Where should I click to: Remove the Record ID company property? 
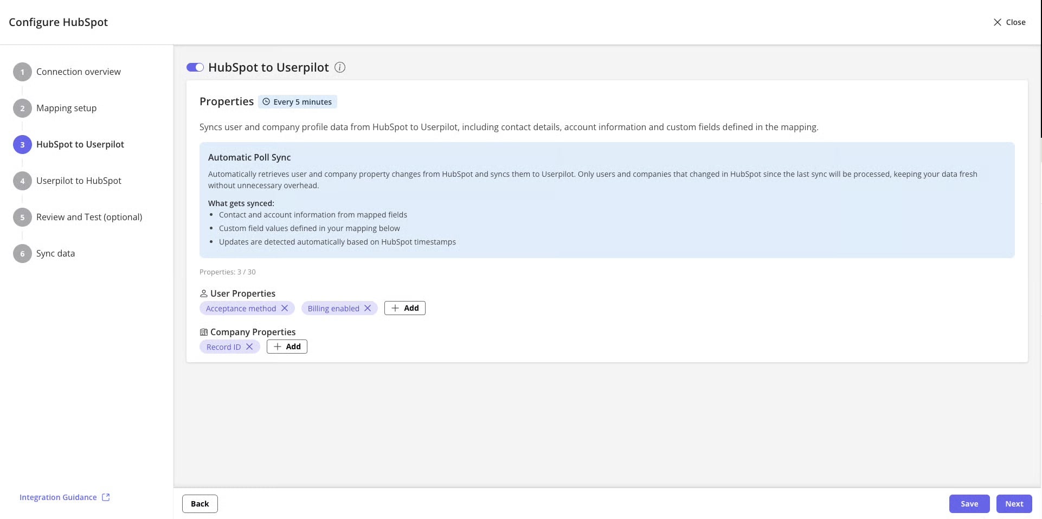point(249,347)
